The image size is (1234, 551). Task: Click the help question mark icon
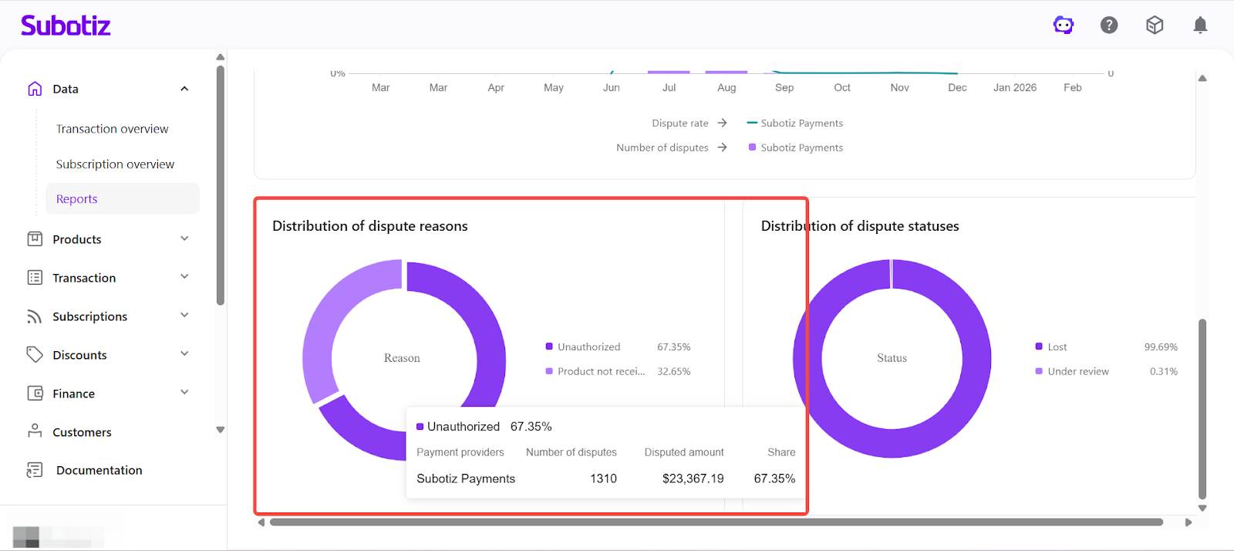[x=1109, y=25]
